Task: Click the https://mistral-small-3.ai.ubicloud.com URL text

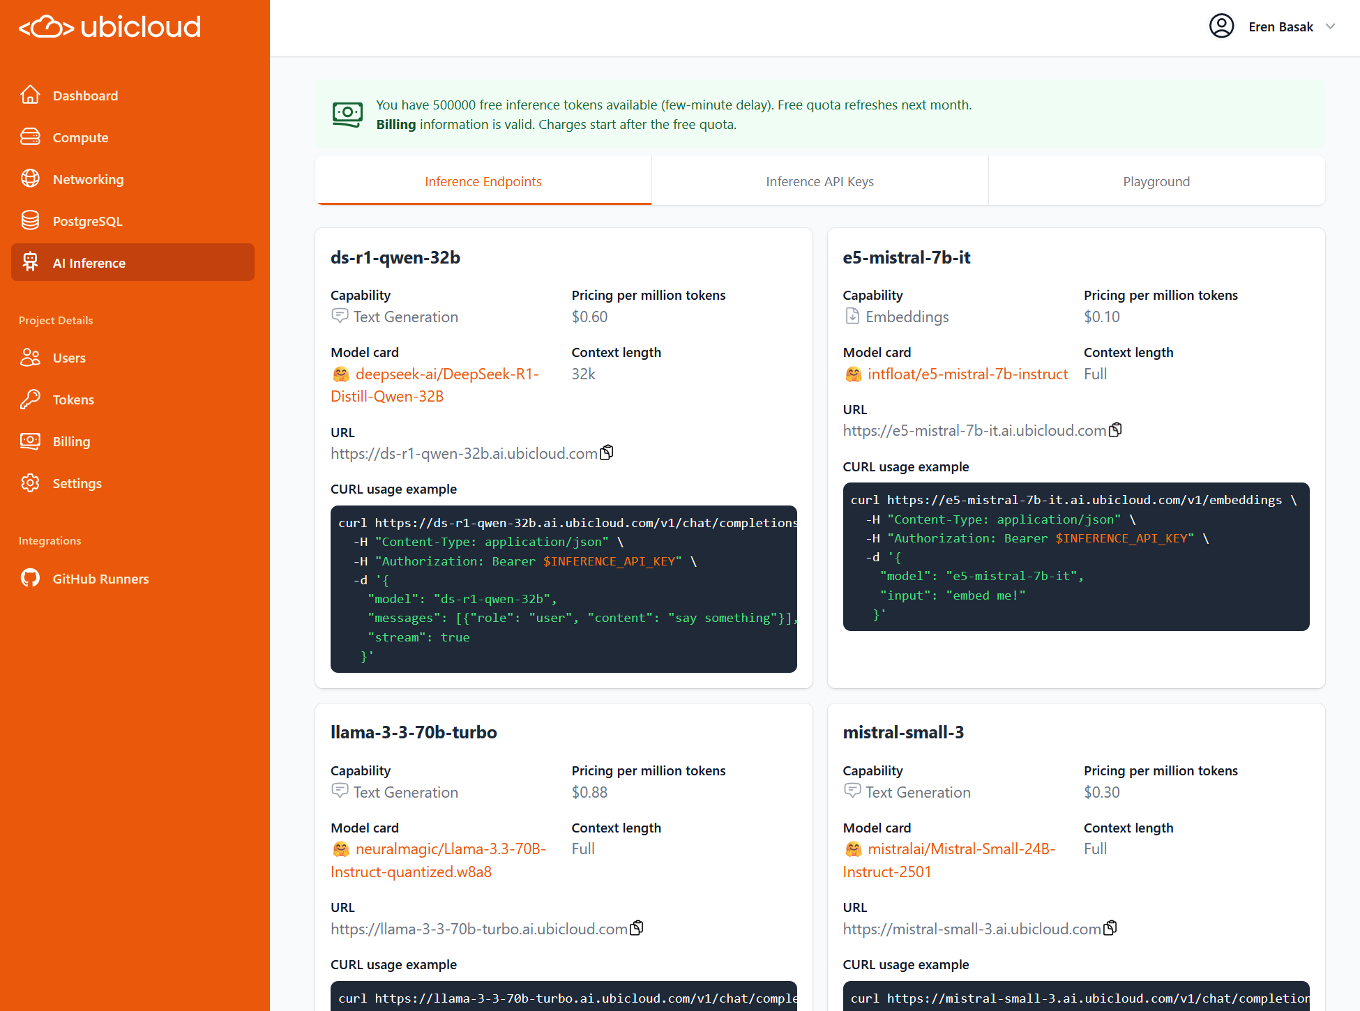Action: click(x=972, y=929)
